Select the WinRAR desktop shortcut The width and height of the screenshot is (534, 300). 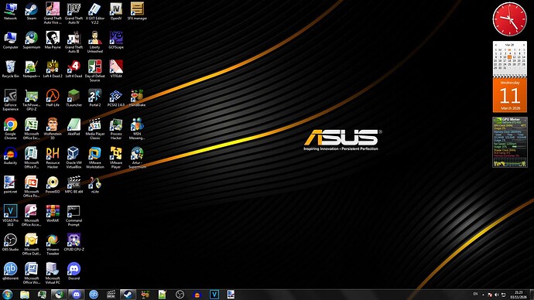(53, 214)
